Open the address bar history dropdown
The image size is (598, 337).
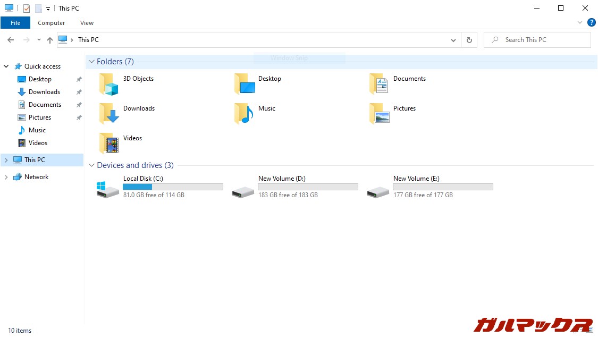pyautogui.click(x=453, y=40)
